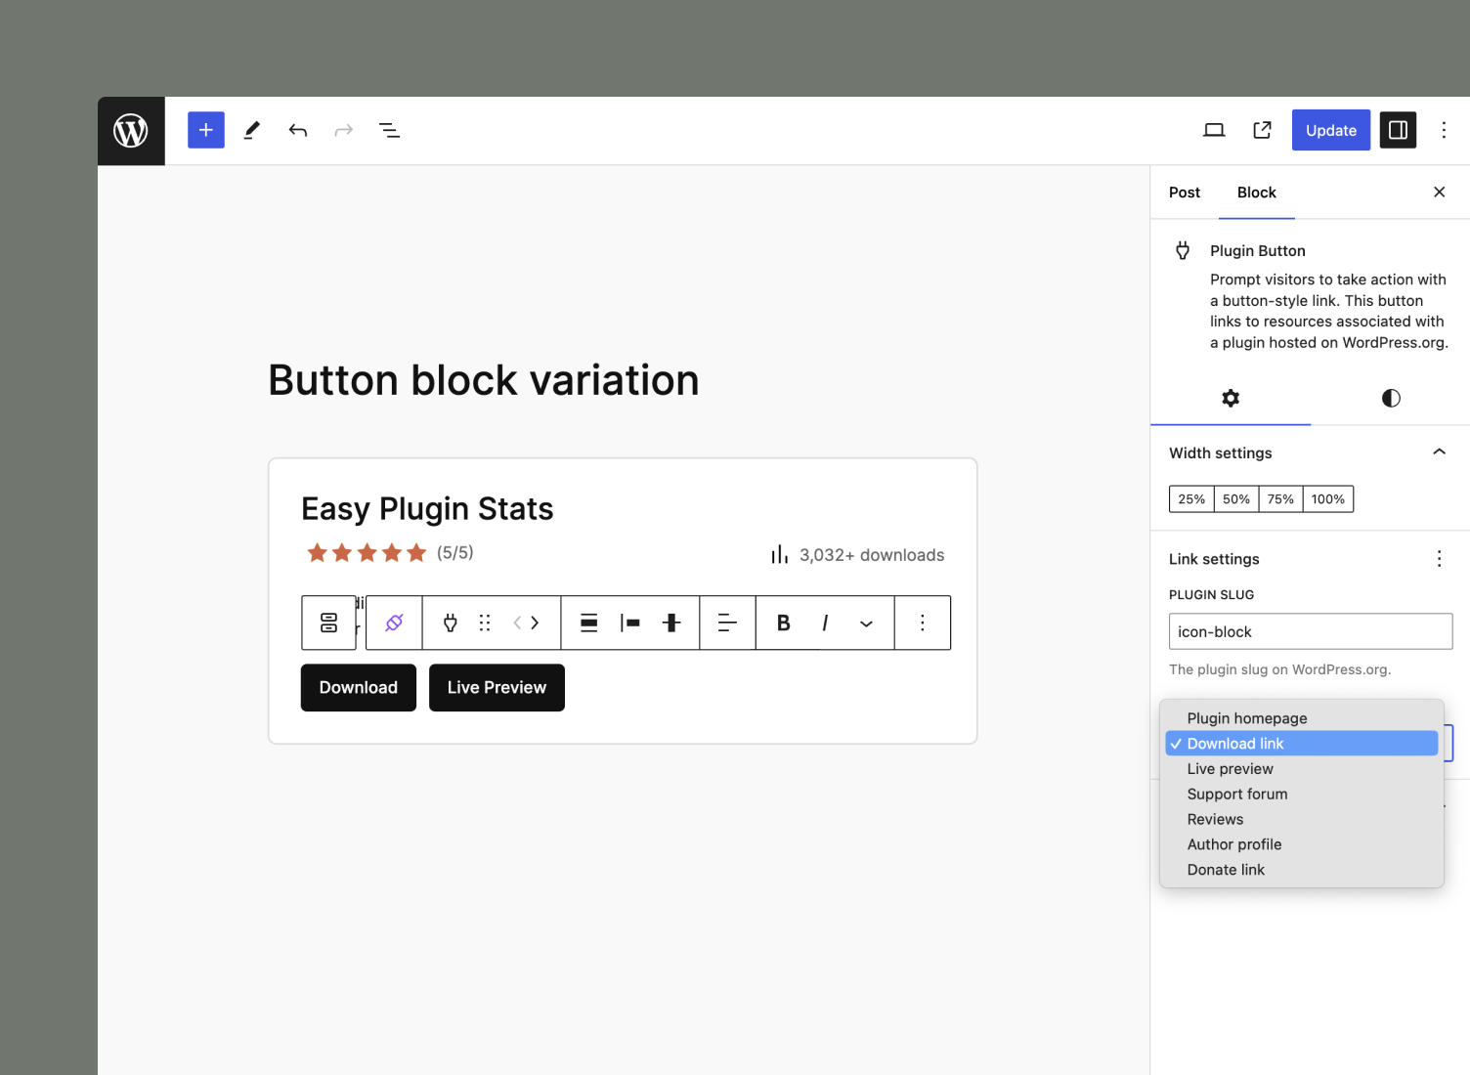Choose Support forum option
This screenshot has width=1470, height=1075.
[x=1302, y=795]
